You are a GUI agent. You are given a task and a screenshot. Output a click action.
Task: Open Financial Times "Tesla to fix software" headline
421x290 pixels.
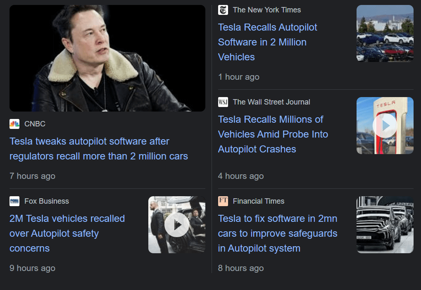point(277,233)
